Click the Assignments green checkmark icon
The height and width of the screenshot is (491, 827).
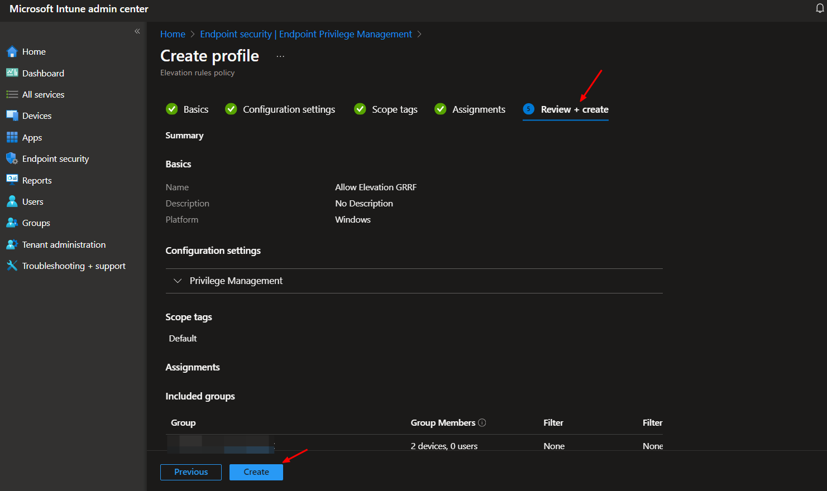(x=441, y=109)
